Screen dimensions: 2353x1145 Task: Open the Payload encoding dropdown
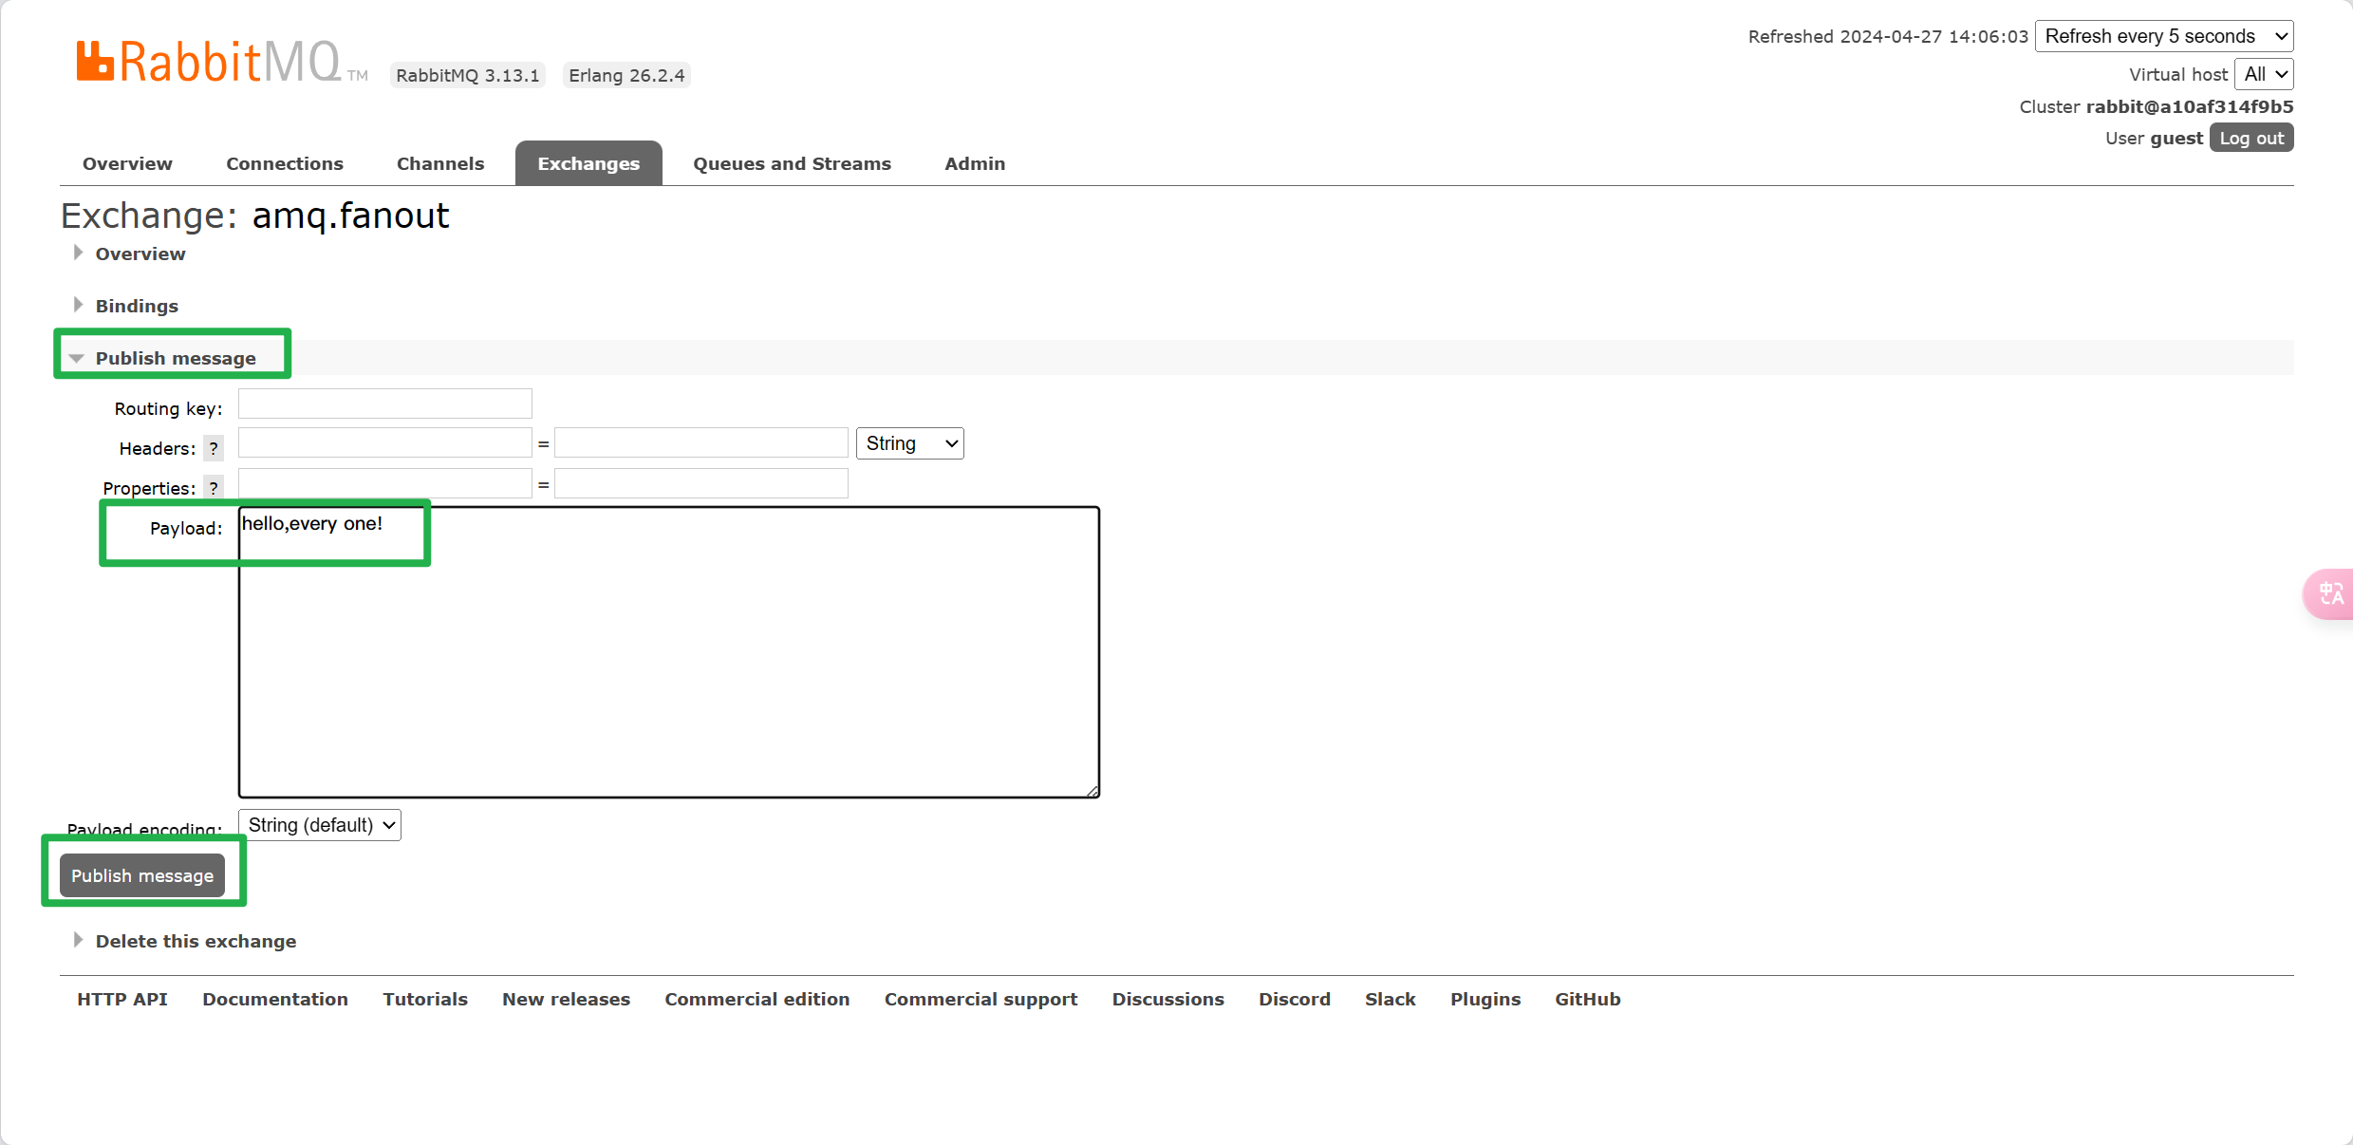(319, 825)
